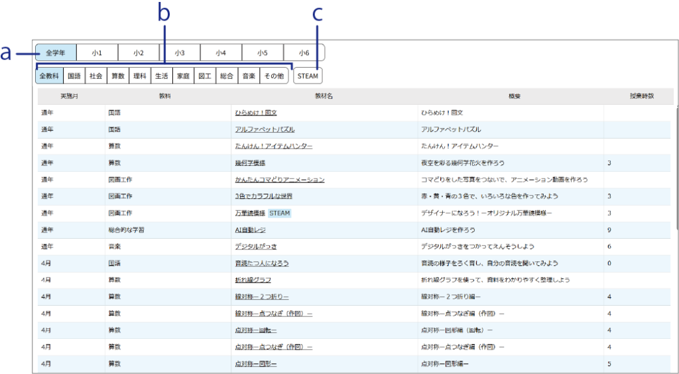Open the AI自動レジ material link
Image resolution: width=679 pixels, height=374 pixels.
coord(250,230)
